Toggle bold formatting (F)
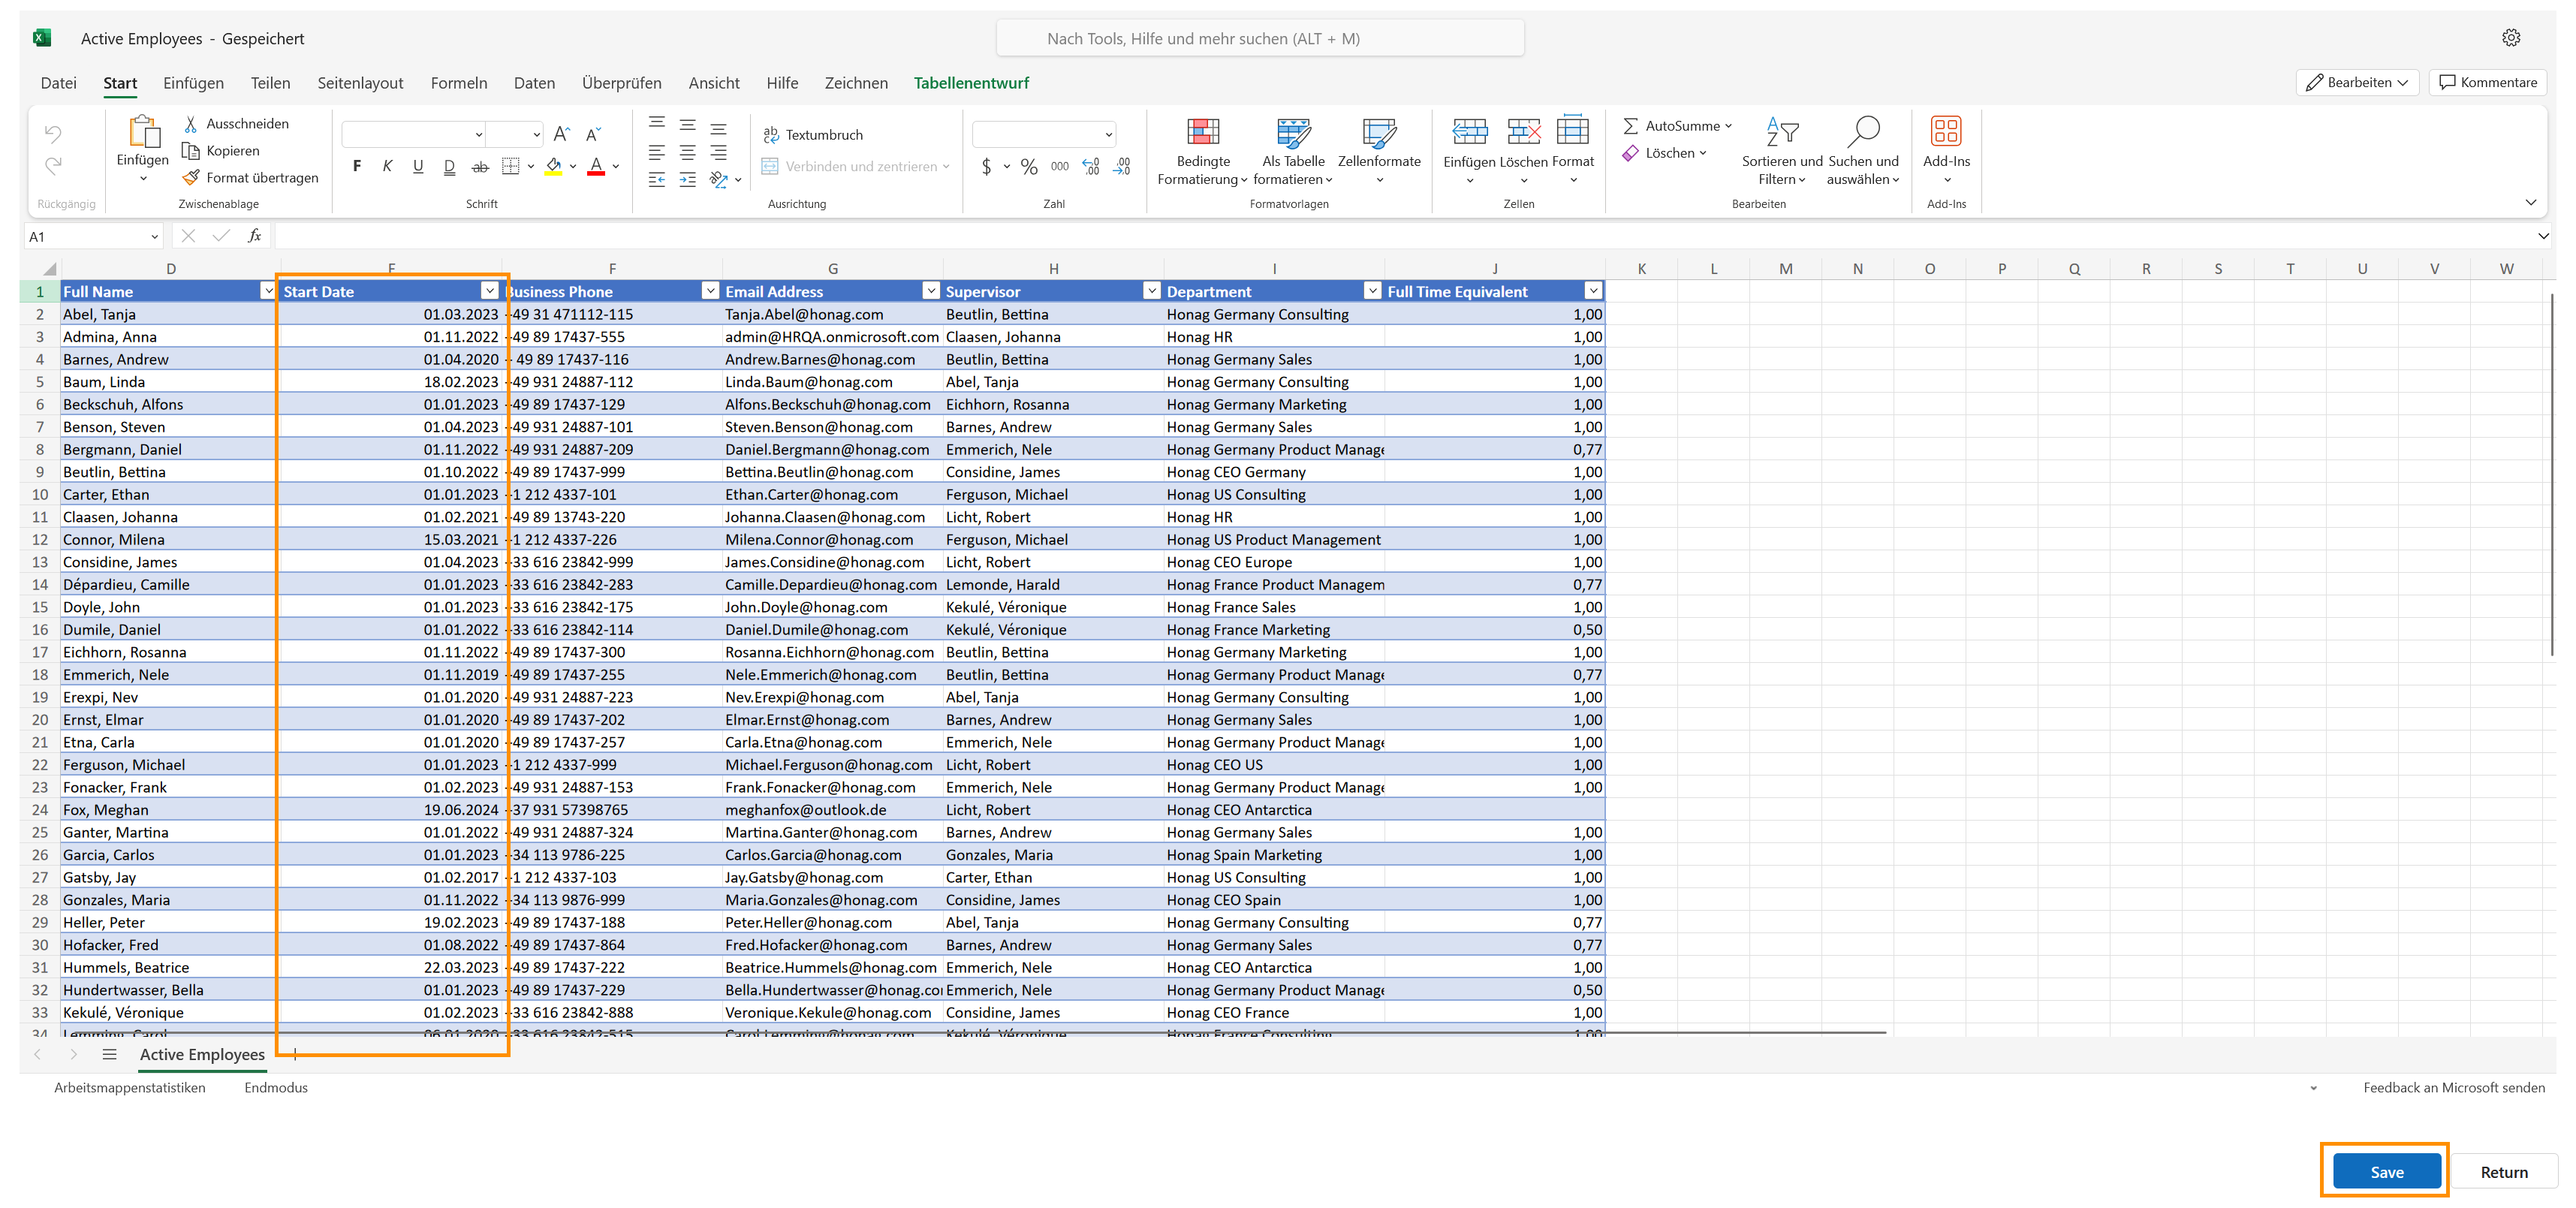This screenshot has width=2576, height=1208. [x=357, y=167]
